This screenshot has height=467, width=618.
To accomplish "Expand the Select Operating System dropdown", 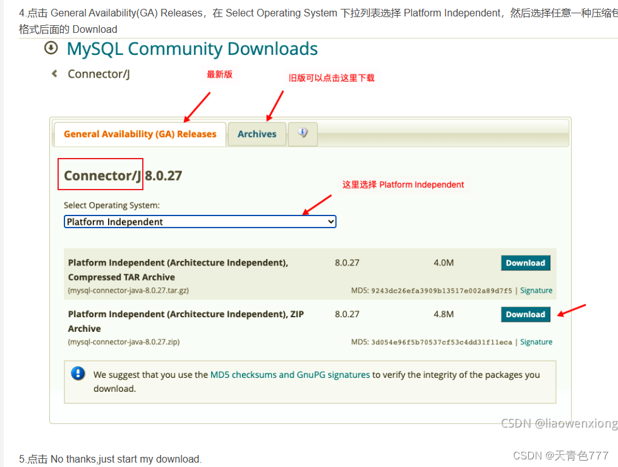I will pos(200,221).
